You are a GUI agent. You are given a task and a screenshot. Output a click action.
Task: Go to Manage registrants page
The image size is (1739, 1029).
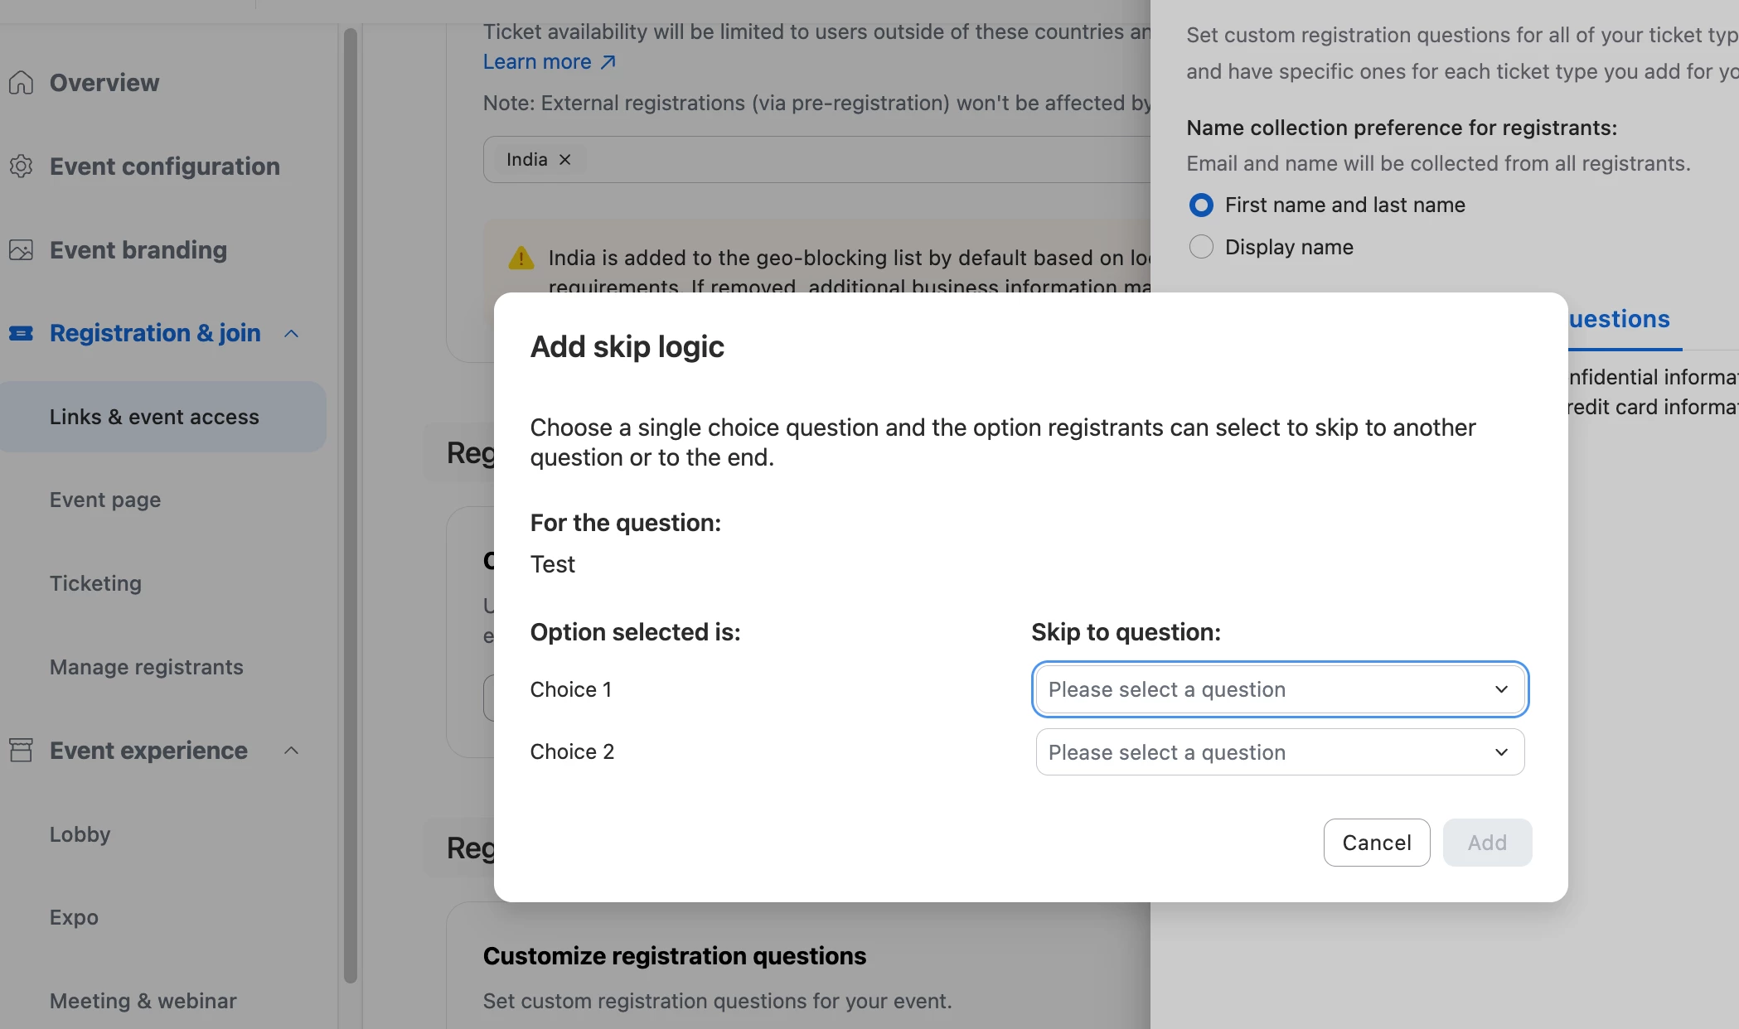click(x=146, y=667)
